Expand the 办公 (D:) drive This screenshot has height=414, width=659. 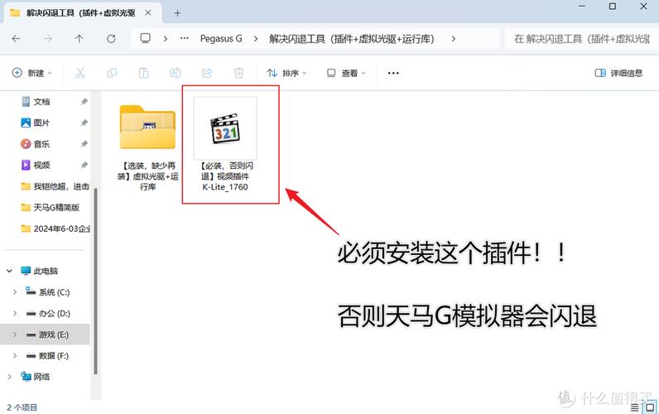point(15,313)
